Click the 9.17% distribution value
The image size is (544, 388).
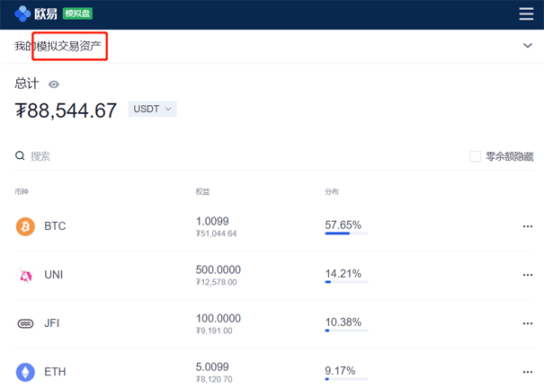click(x=340, y=371)
